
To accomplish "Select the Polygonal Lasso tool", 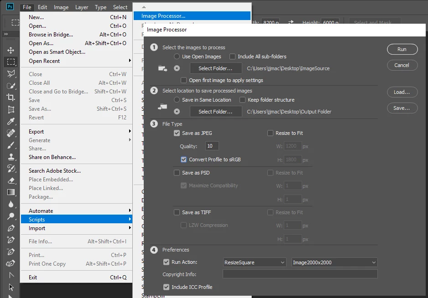I will click(x=10, y=74).
